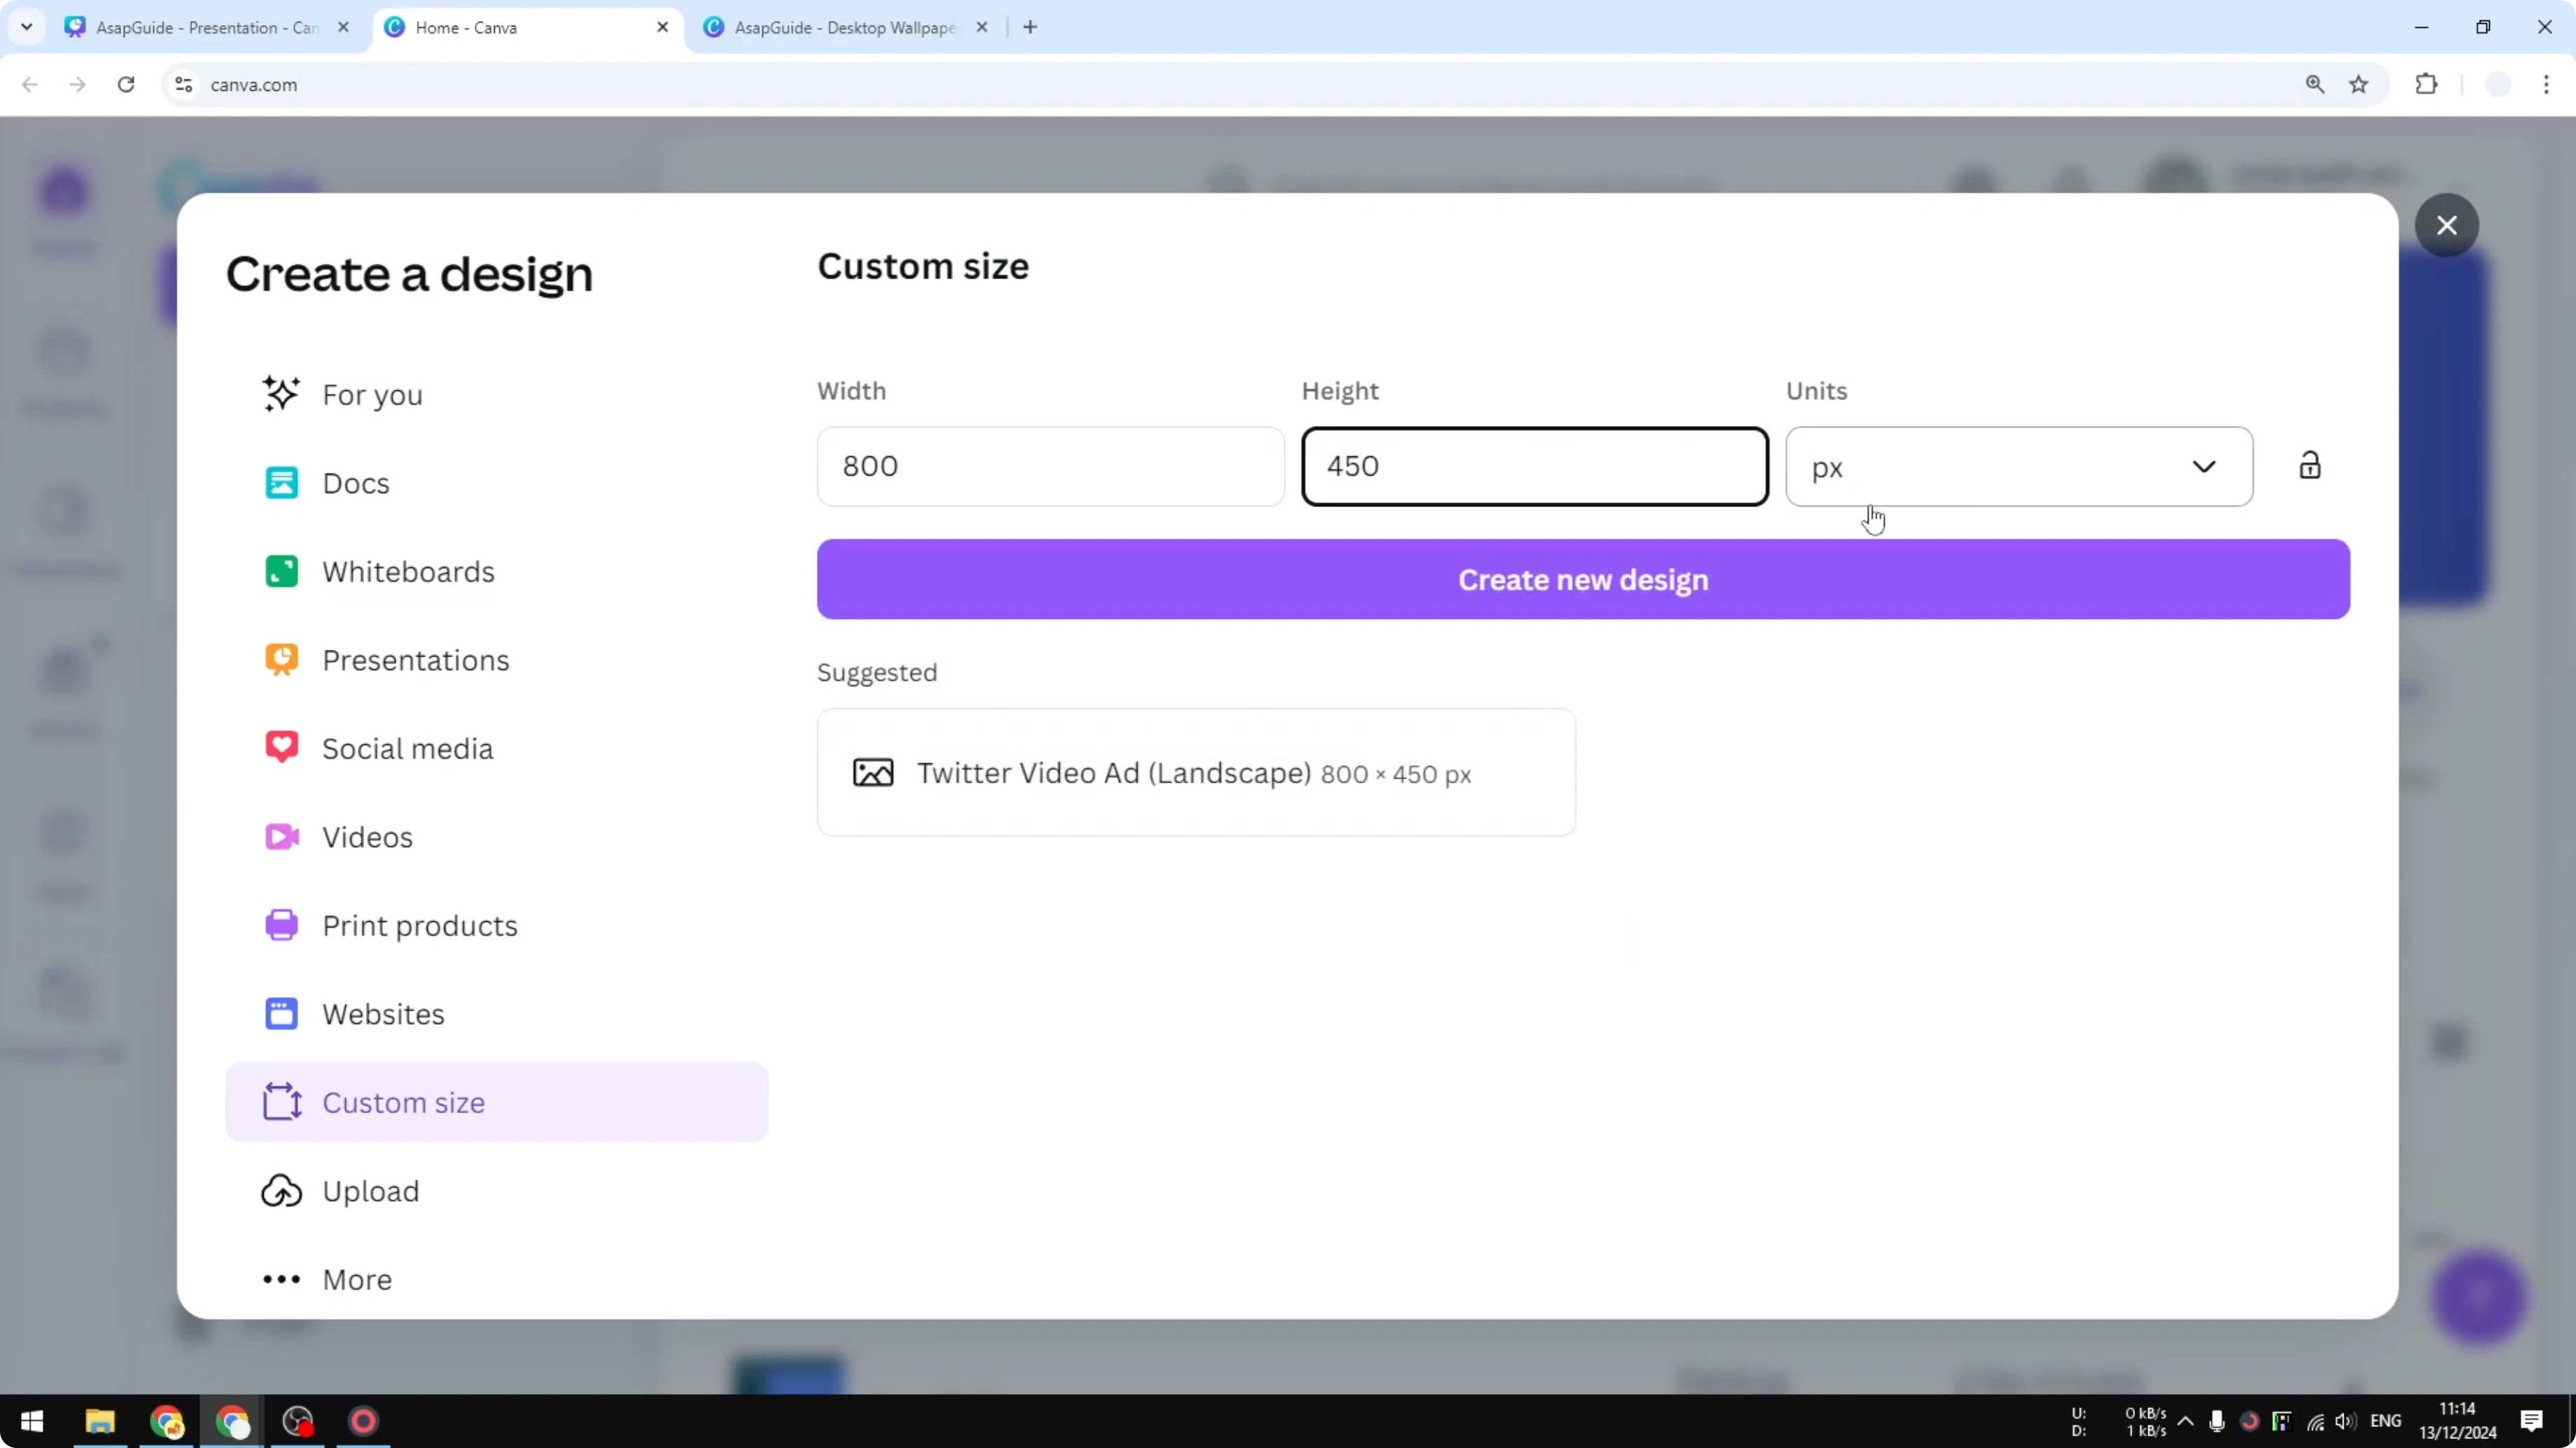Close the Create a design dialog
2576x1448 pixels.
pyautogui.click(x=2447, y=225)
